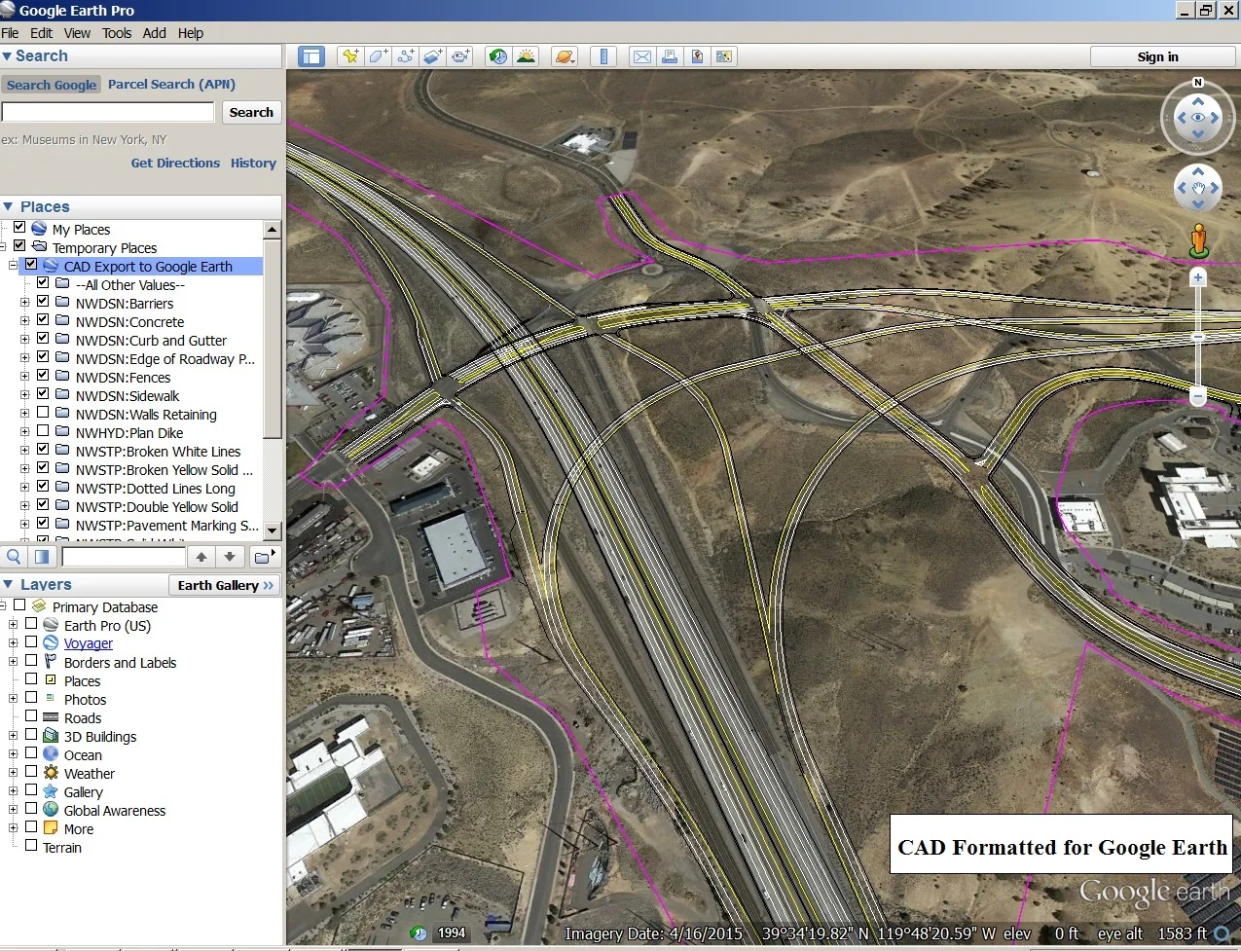Collapse the Layers panel triangle

click(8, 584)
